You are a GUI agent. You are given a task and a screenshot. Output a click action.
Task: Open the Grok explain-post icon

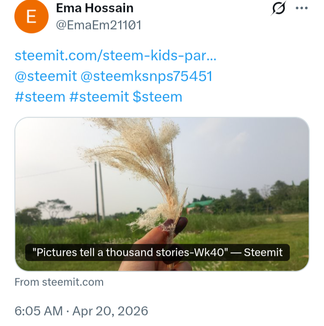[279, 8]
